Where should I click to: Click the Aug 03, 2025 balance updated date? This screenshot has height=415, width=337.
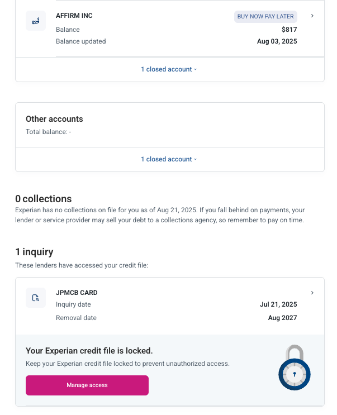coord(277,41)
